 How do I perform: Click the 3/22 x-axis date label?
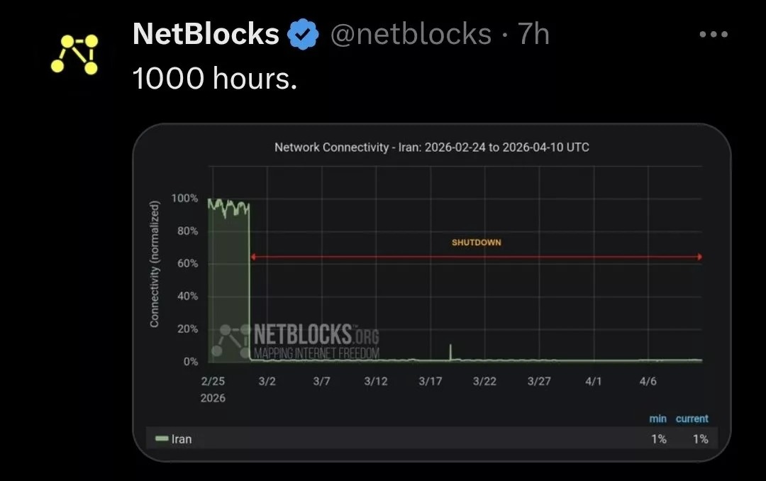[x=484, y=382]
